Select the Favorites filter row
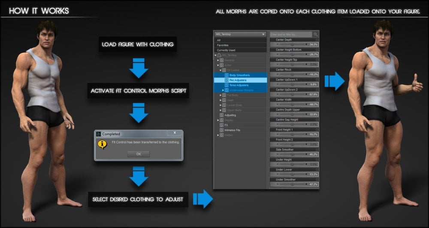 coord(240,45)
